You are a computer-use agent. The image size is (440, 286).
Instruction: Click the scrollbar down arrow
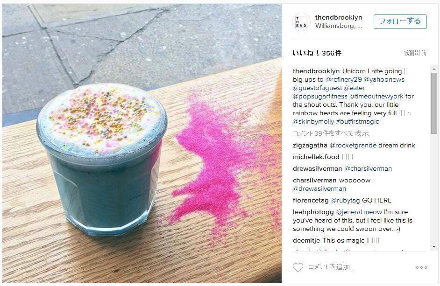pos(434,247)
